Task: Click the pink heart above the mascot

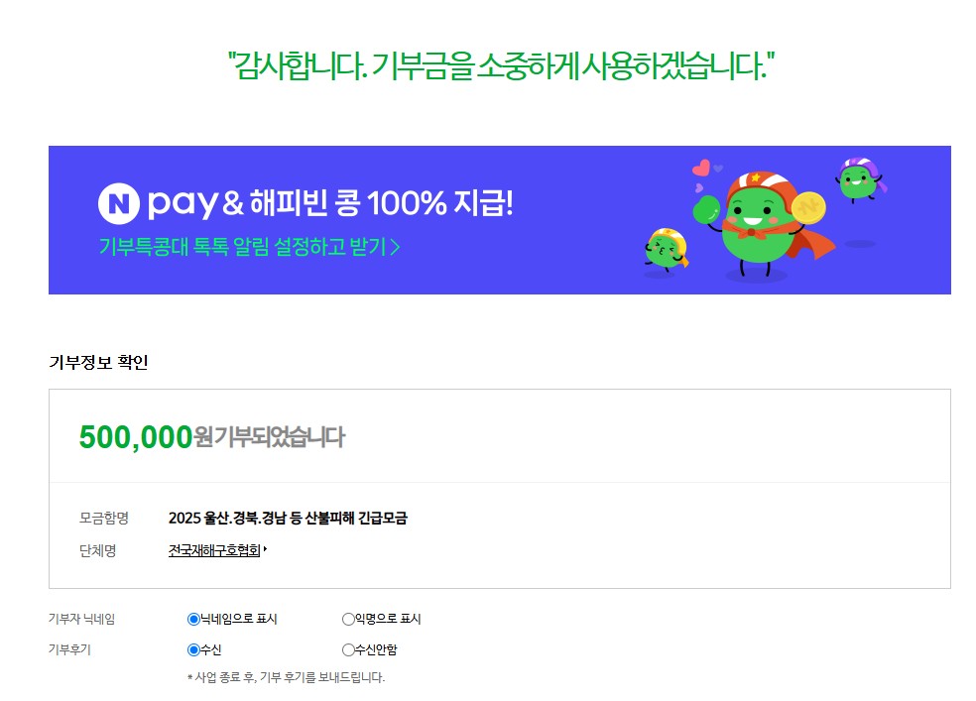Action: pos(701,168)
